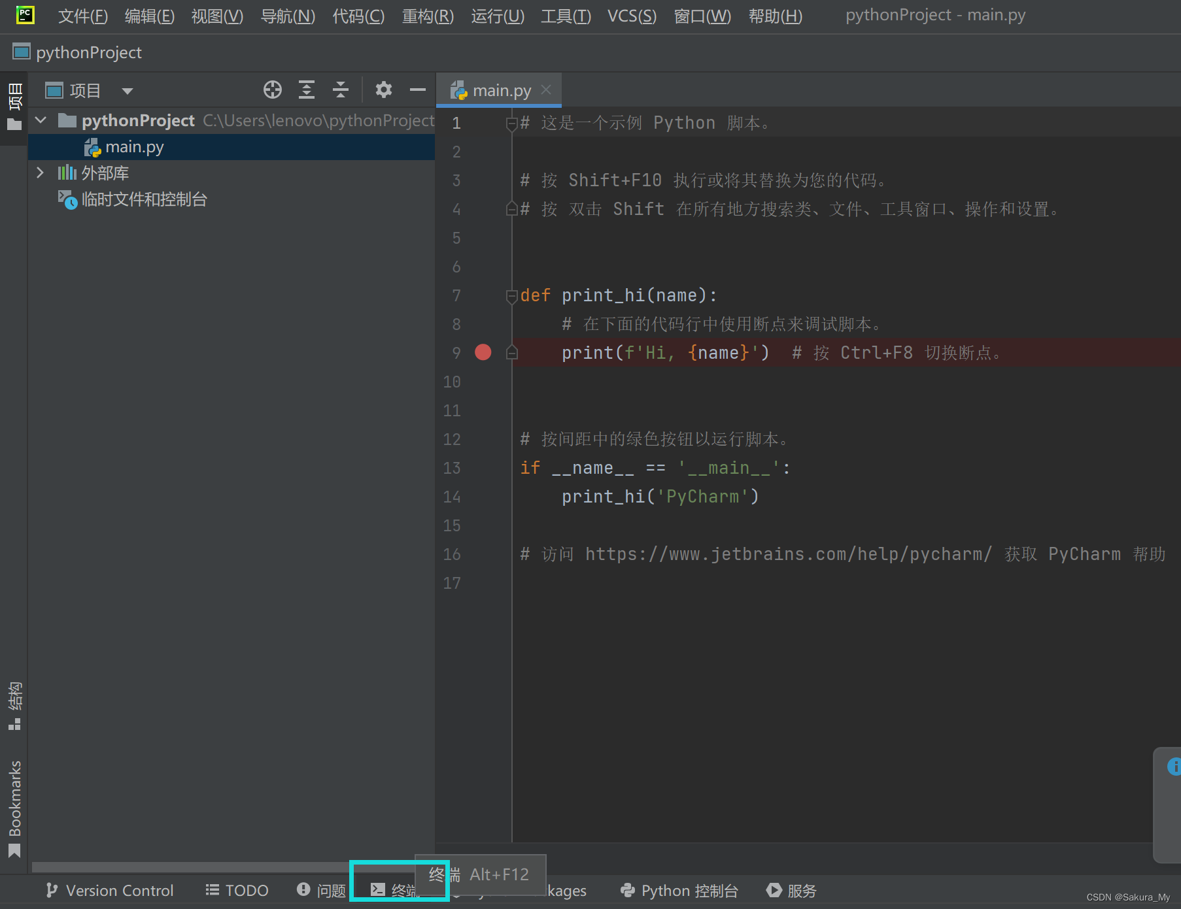
Task: Click the Collapse All icon in Project toolbar
Action: (340, 90)
